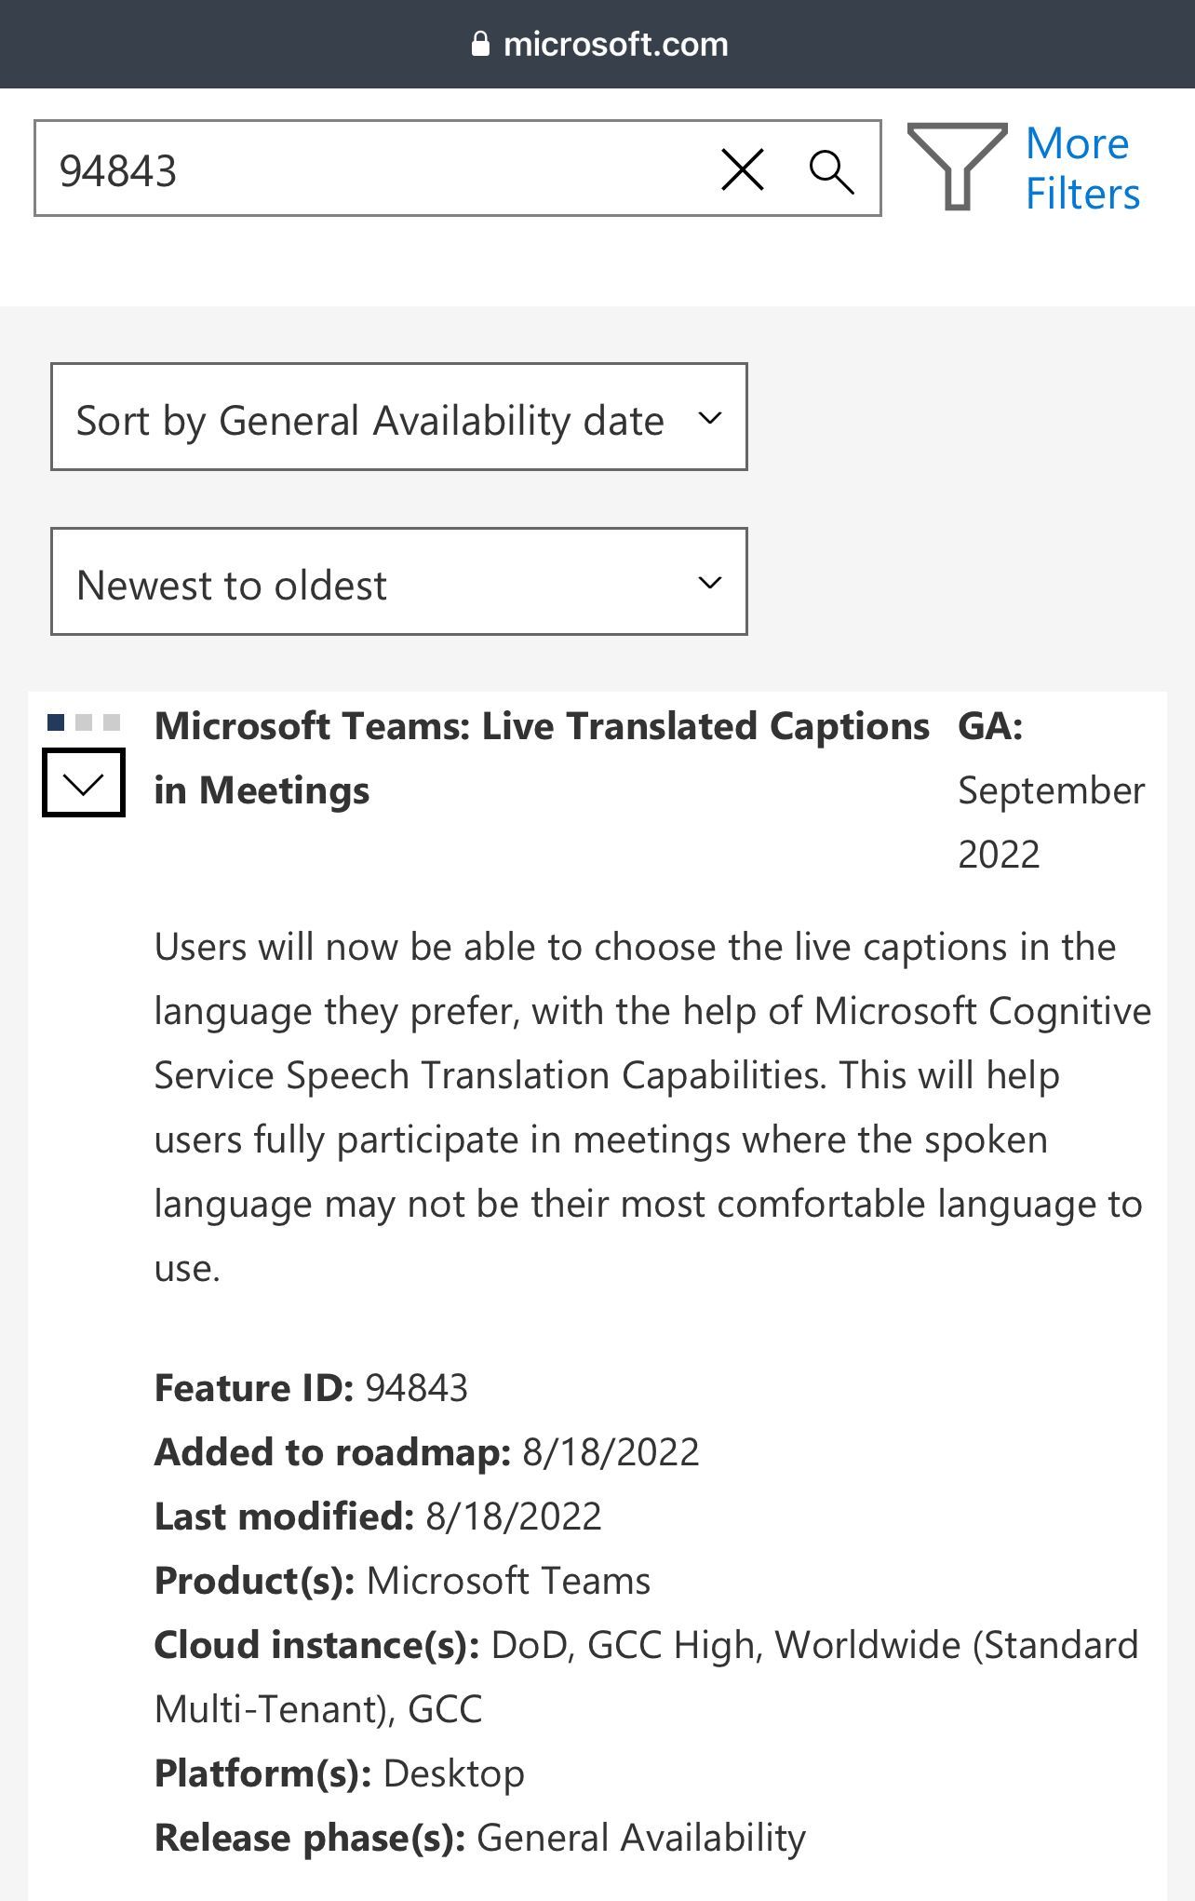
Task: Click the Microsoft Teams: Live Translated Captions title
Action: pos(542,758)
